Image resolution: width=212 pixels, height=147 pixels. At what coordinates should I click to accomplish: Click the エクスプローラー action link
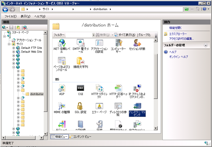[178, 34]
